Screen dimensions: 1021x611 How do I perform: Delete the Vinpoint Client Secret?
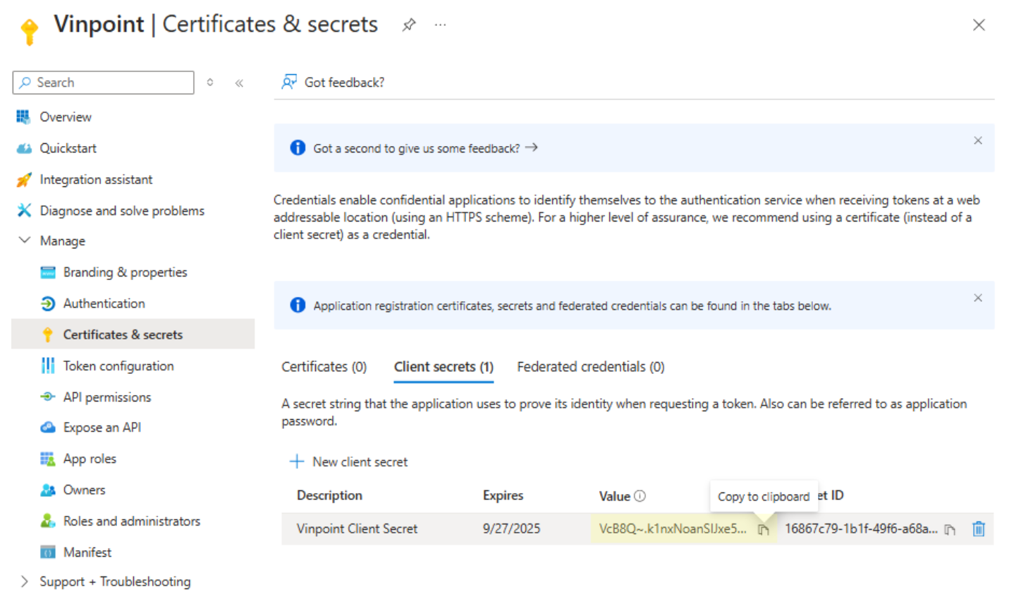(x=979, y=528)
